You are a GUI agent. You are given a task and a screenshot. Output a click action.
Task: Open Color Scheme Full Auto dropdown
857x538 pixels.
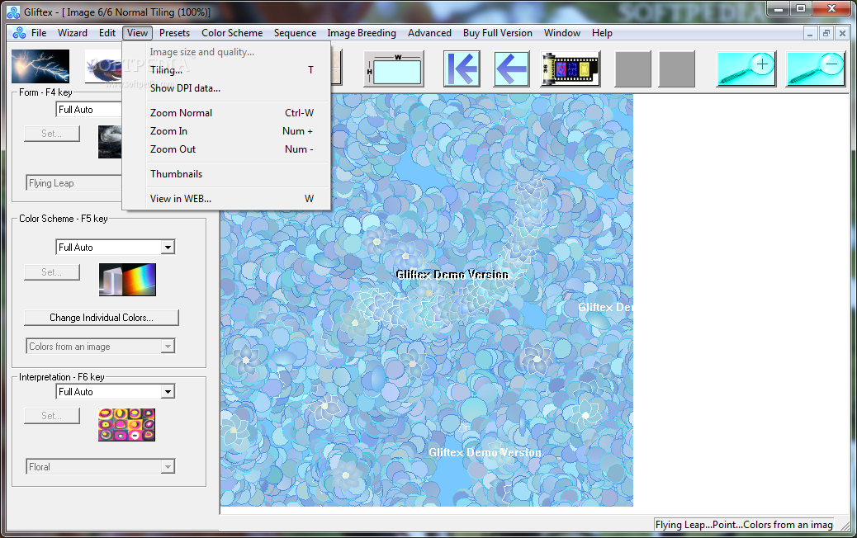pyautogui.click(x=168, y=248)
